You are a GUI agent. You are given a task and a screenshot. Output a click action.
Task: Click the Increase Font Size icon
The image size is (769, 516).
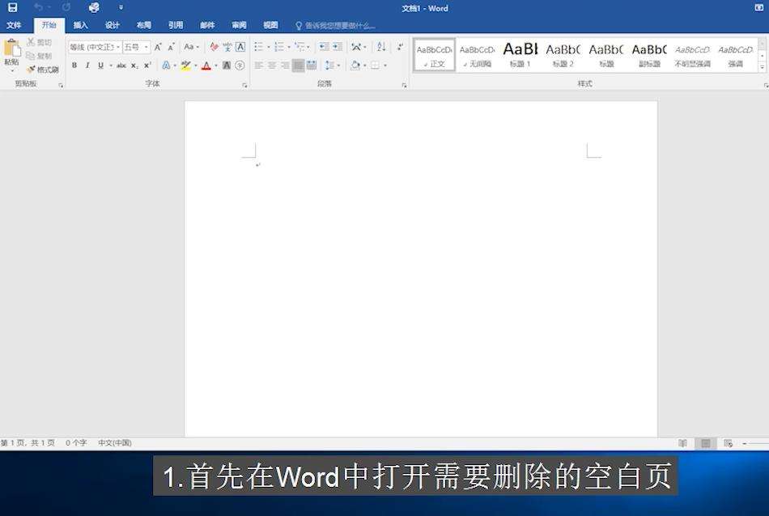coord(158,47)
